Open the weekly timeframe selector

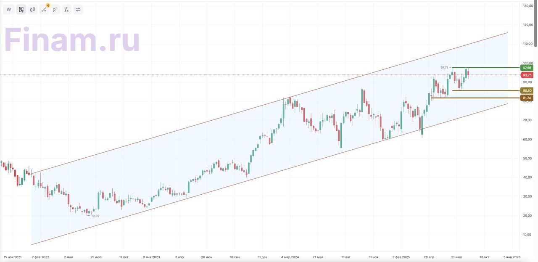pyautogui.click(x=9, y=10)
